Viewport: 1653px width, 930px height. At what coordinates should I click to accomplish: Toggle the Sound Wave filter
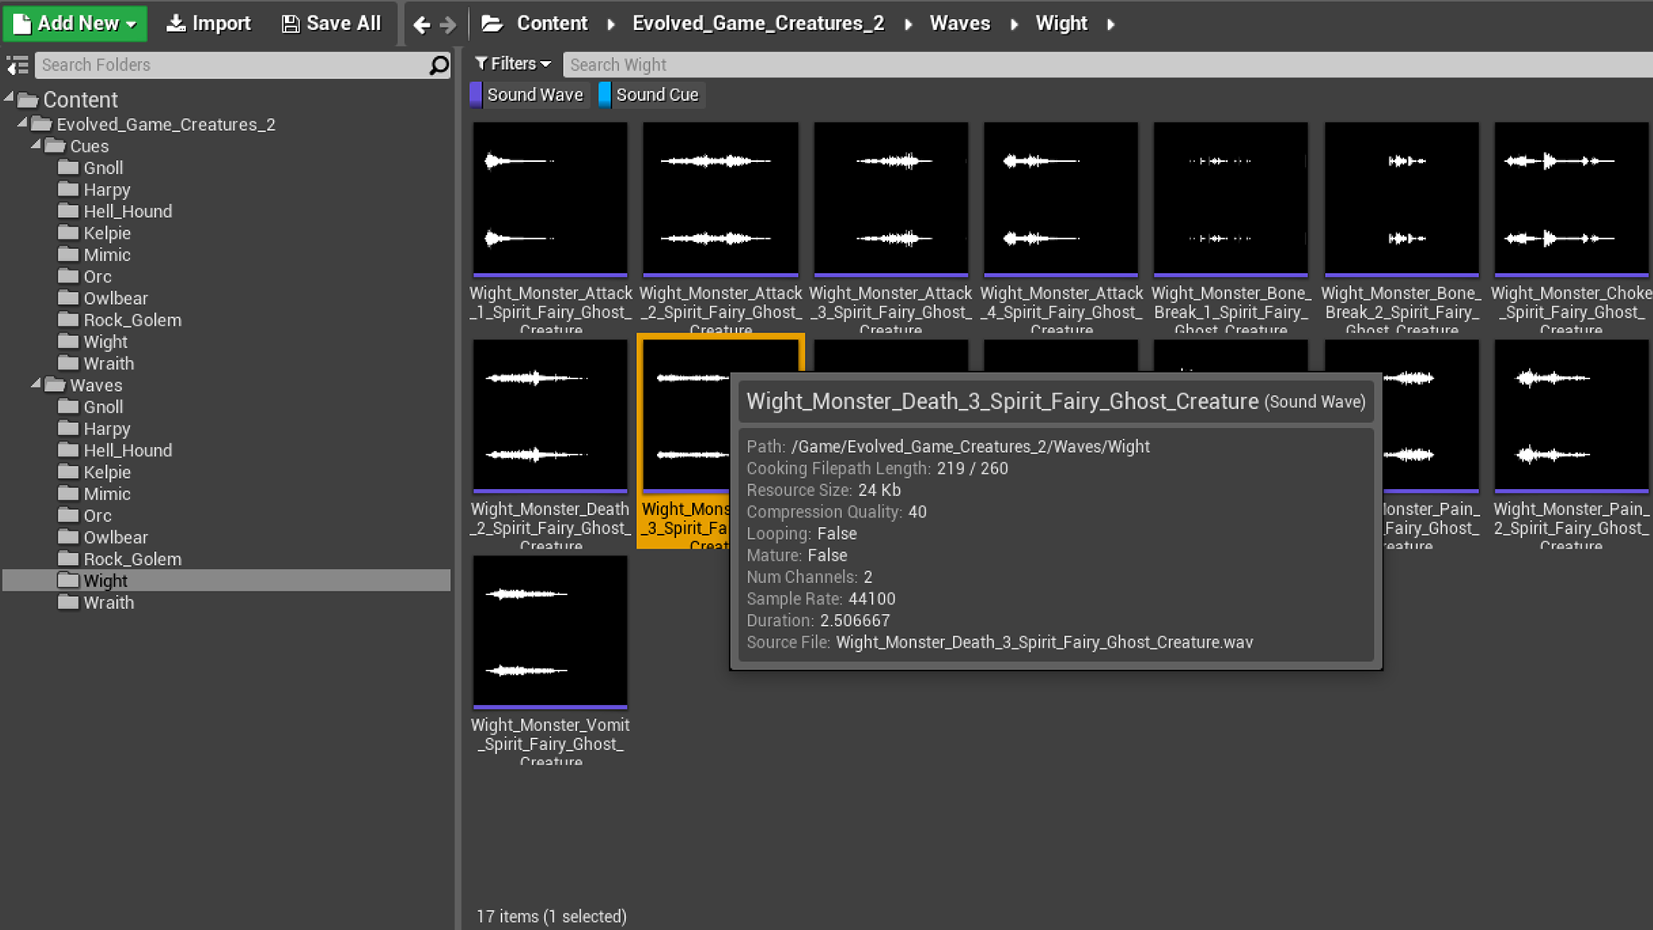tap(528, 95)
